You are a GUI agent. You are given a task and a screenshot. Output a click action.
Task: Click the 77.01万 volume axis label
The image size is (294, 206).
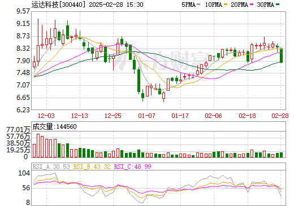[18, 130]
